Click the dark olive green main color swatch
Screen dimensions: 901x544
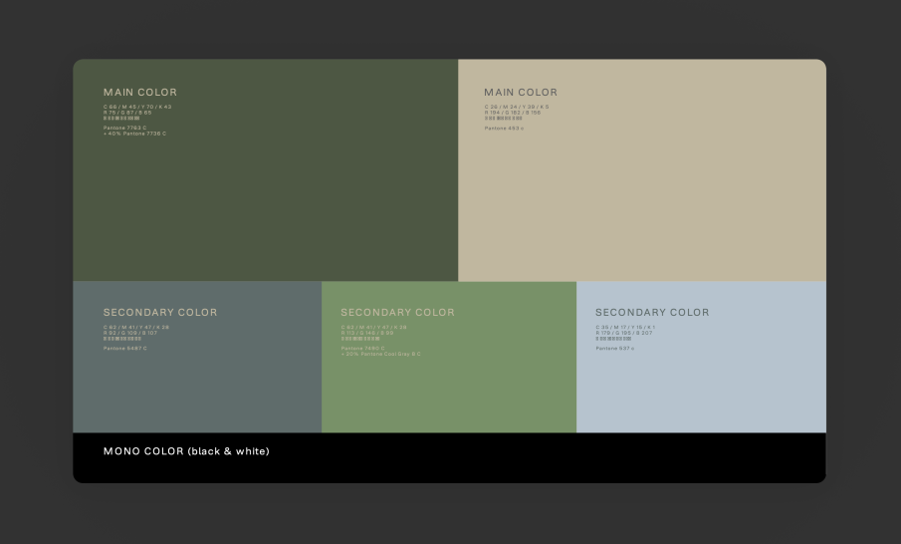(265, 199)
